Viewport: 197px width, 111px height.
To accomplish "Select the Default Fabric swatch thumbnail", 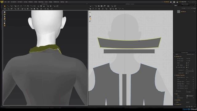I will pyautogui.click(x=179, y=12).
